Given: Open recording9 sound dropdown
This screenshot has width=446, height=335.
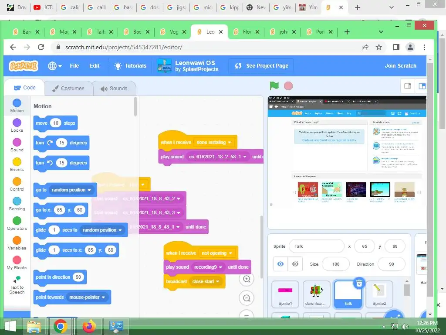Looking at the screenshot, I should [208, 267].
